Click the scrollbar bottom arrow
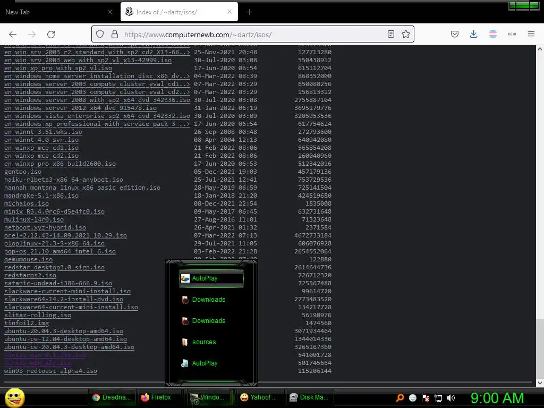The image size is (544, 408). click(x=540, y=382)
